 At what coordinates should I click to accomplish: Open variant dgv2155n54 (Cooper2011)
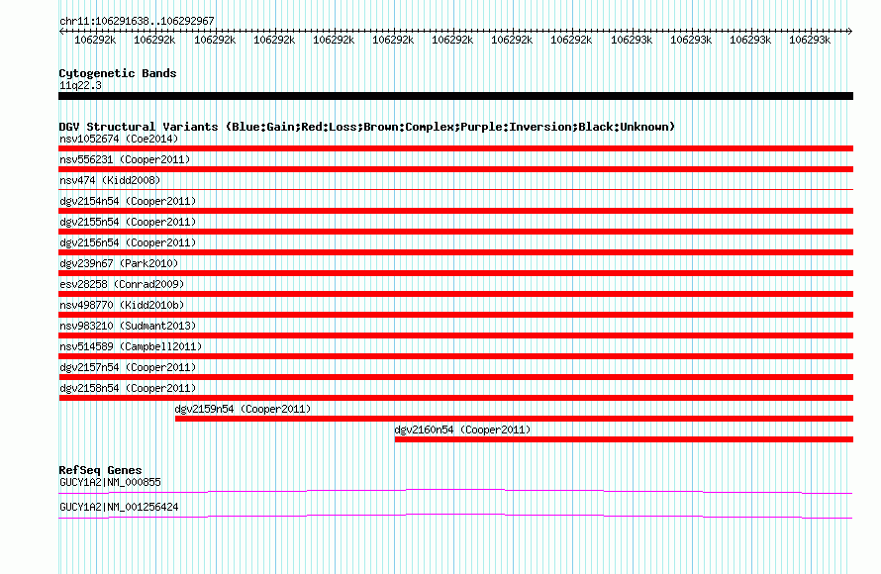pyautogui.click(x=128, y=222)
